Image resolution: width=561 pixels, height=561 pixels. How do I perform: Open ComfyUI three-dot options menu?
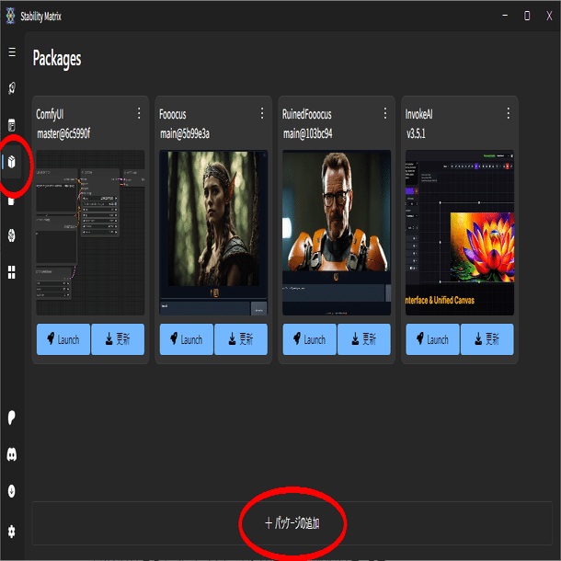click(139, 113)
